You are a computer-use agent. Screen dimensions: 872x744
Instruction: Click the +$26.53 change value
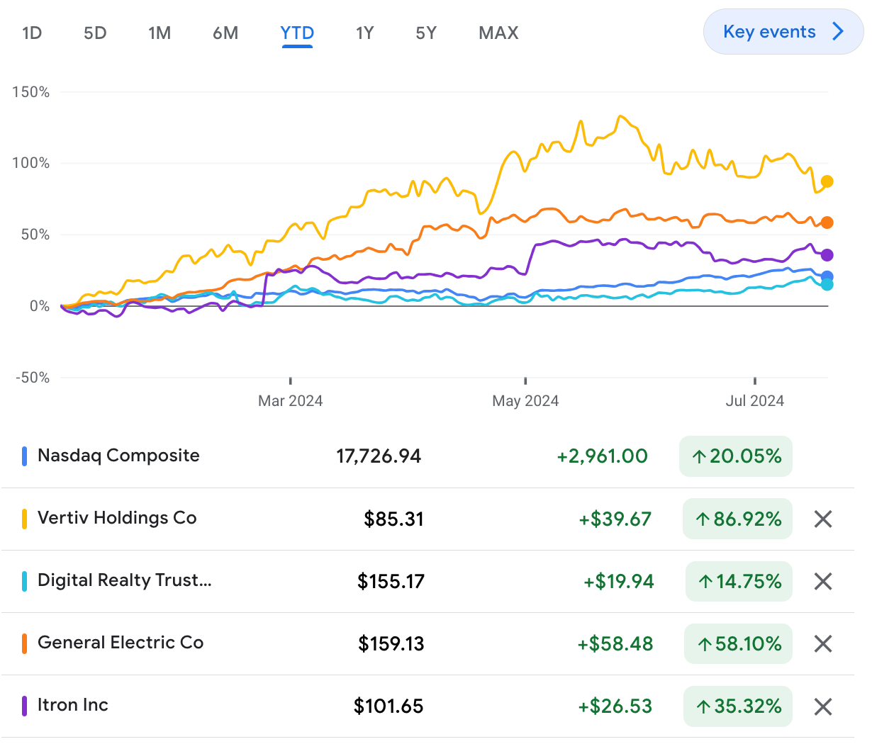(615, 706)
